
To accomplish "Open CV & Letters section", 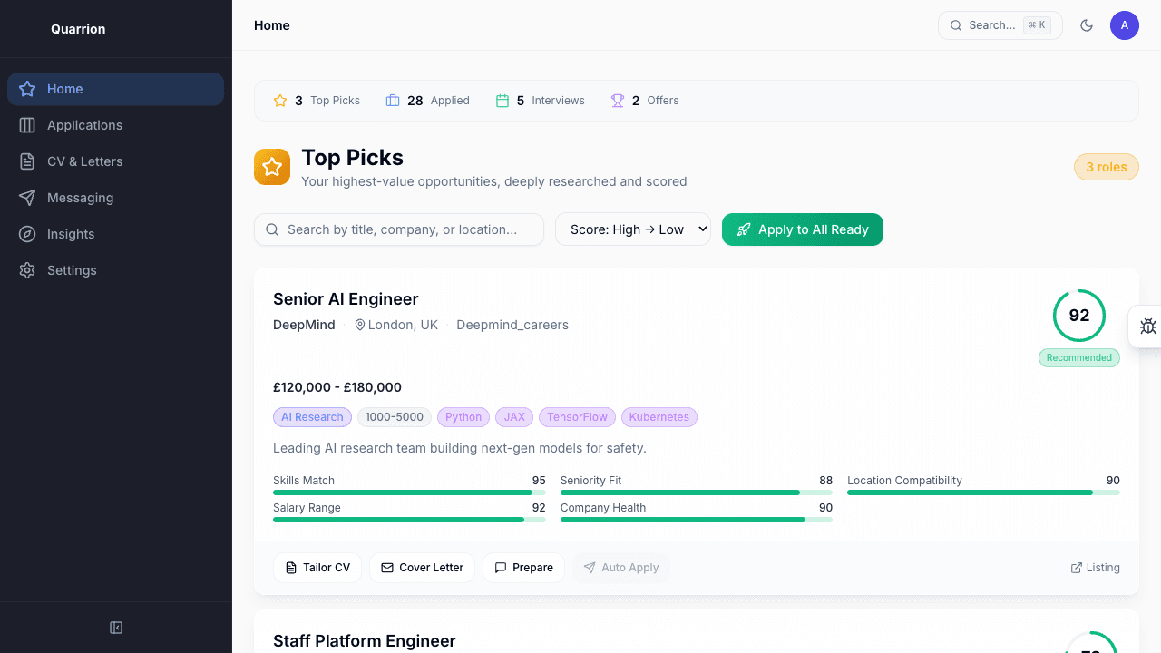I will 115,161.
